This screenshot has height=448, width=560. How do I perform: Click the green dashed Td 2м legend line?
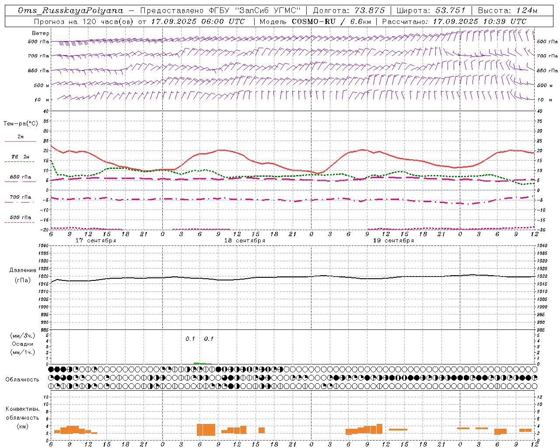tap(20, 162)
